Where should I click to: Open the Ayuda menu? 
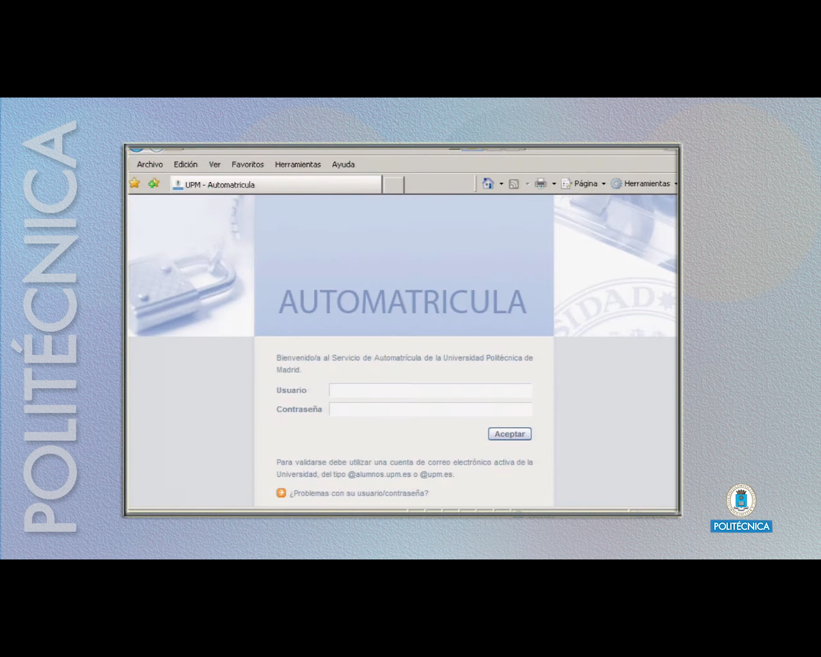tap(343, 164)
